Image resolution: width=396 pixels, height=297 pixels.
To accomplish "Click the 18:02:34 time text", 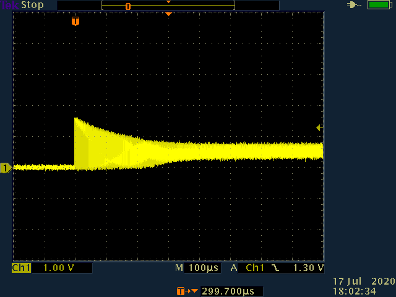I will click(x=355, y=291).
